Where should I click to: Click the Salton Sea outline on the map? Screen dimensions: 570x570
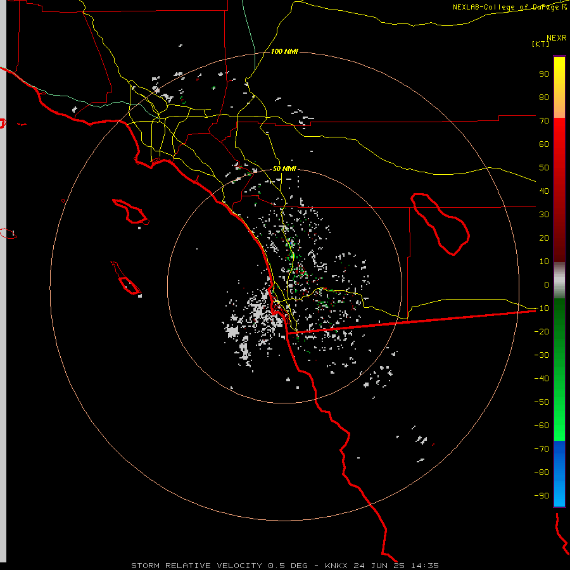[440, 224]
